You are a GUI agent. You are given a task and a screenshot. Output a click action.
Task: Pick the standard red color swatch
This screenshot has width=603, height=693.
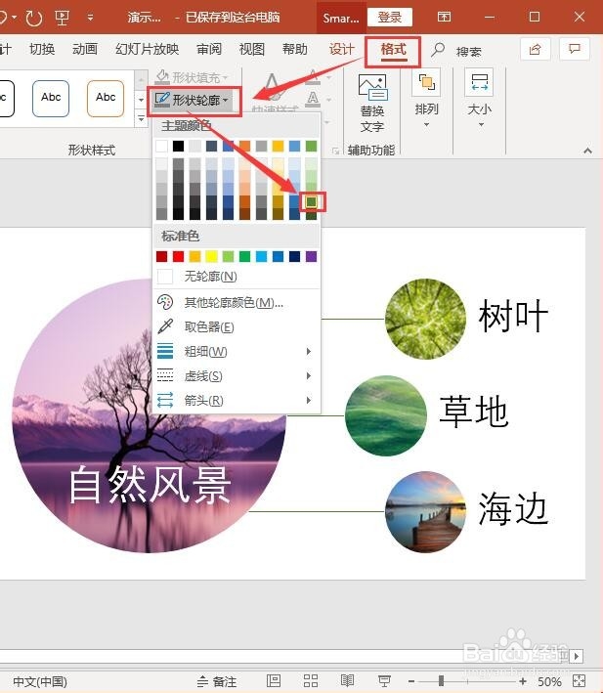[179, 256]
